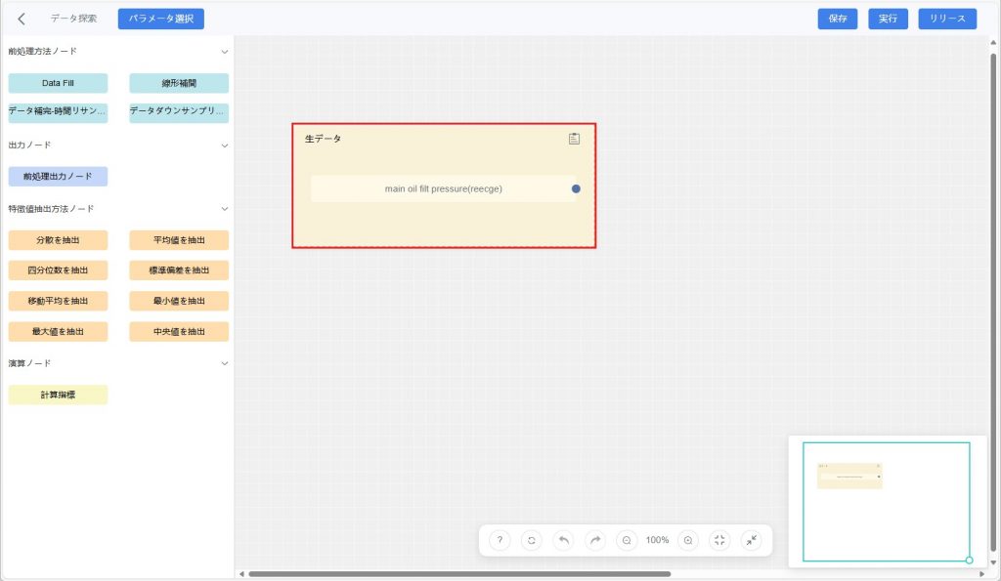Collapse the 前処理方法ノード section
1001x581 pixels.
pos(224,51)
